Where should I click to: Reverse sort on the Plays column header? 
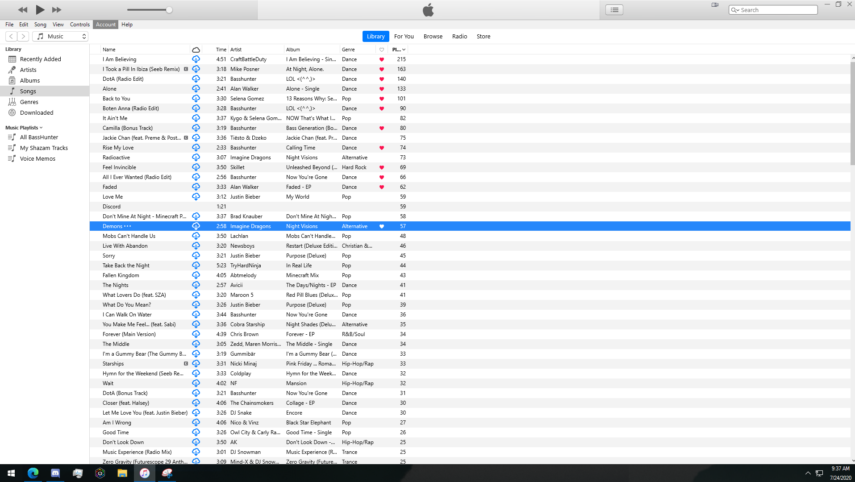pos(398,50)
